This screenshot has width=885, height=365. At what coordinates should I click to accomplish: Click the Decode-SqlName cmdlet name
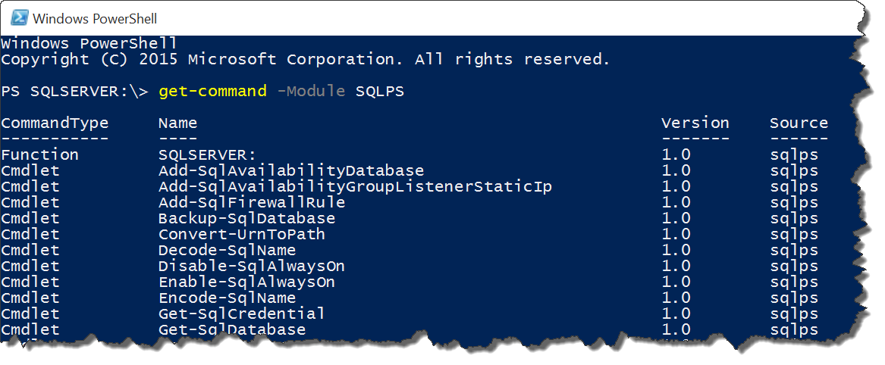tap(228, 250)
